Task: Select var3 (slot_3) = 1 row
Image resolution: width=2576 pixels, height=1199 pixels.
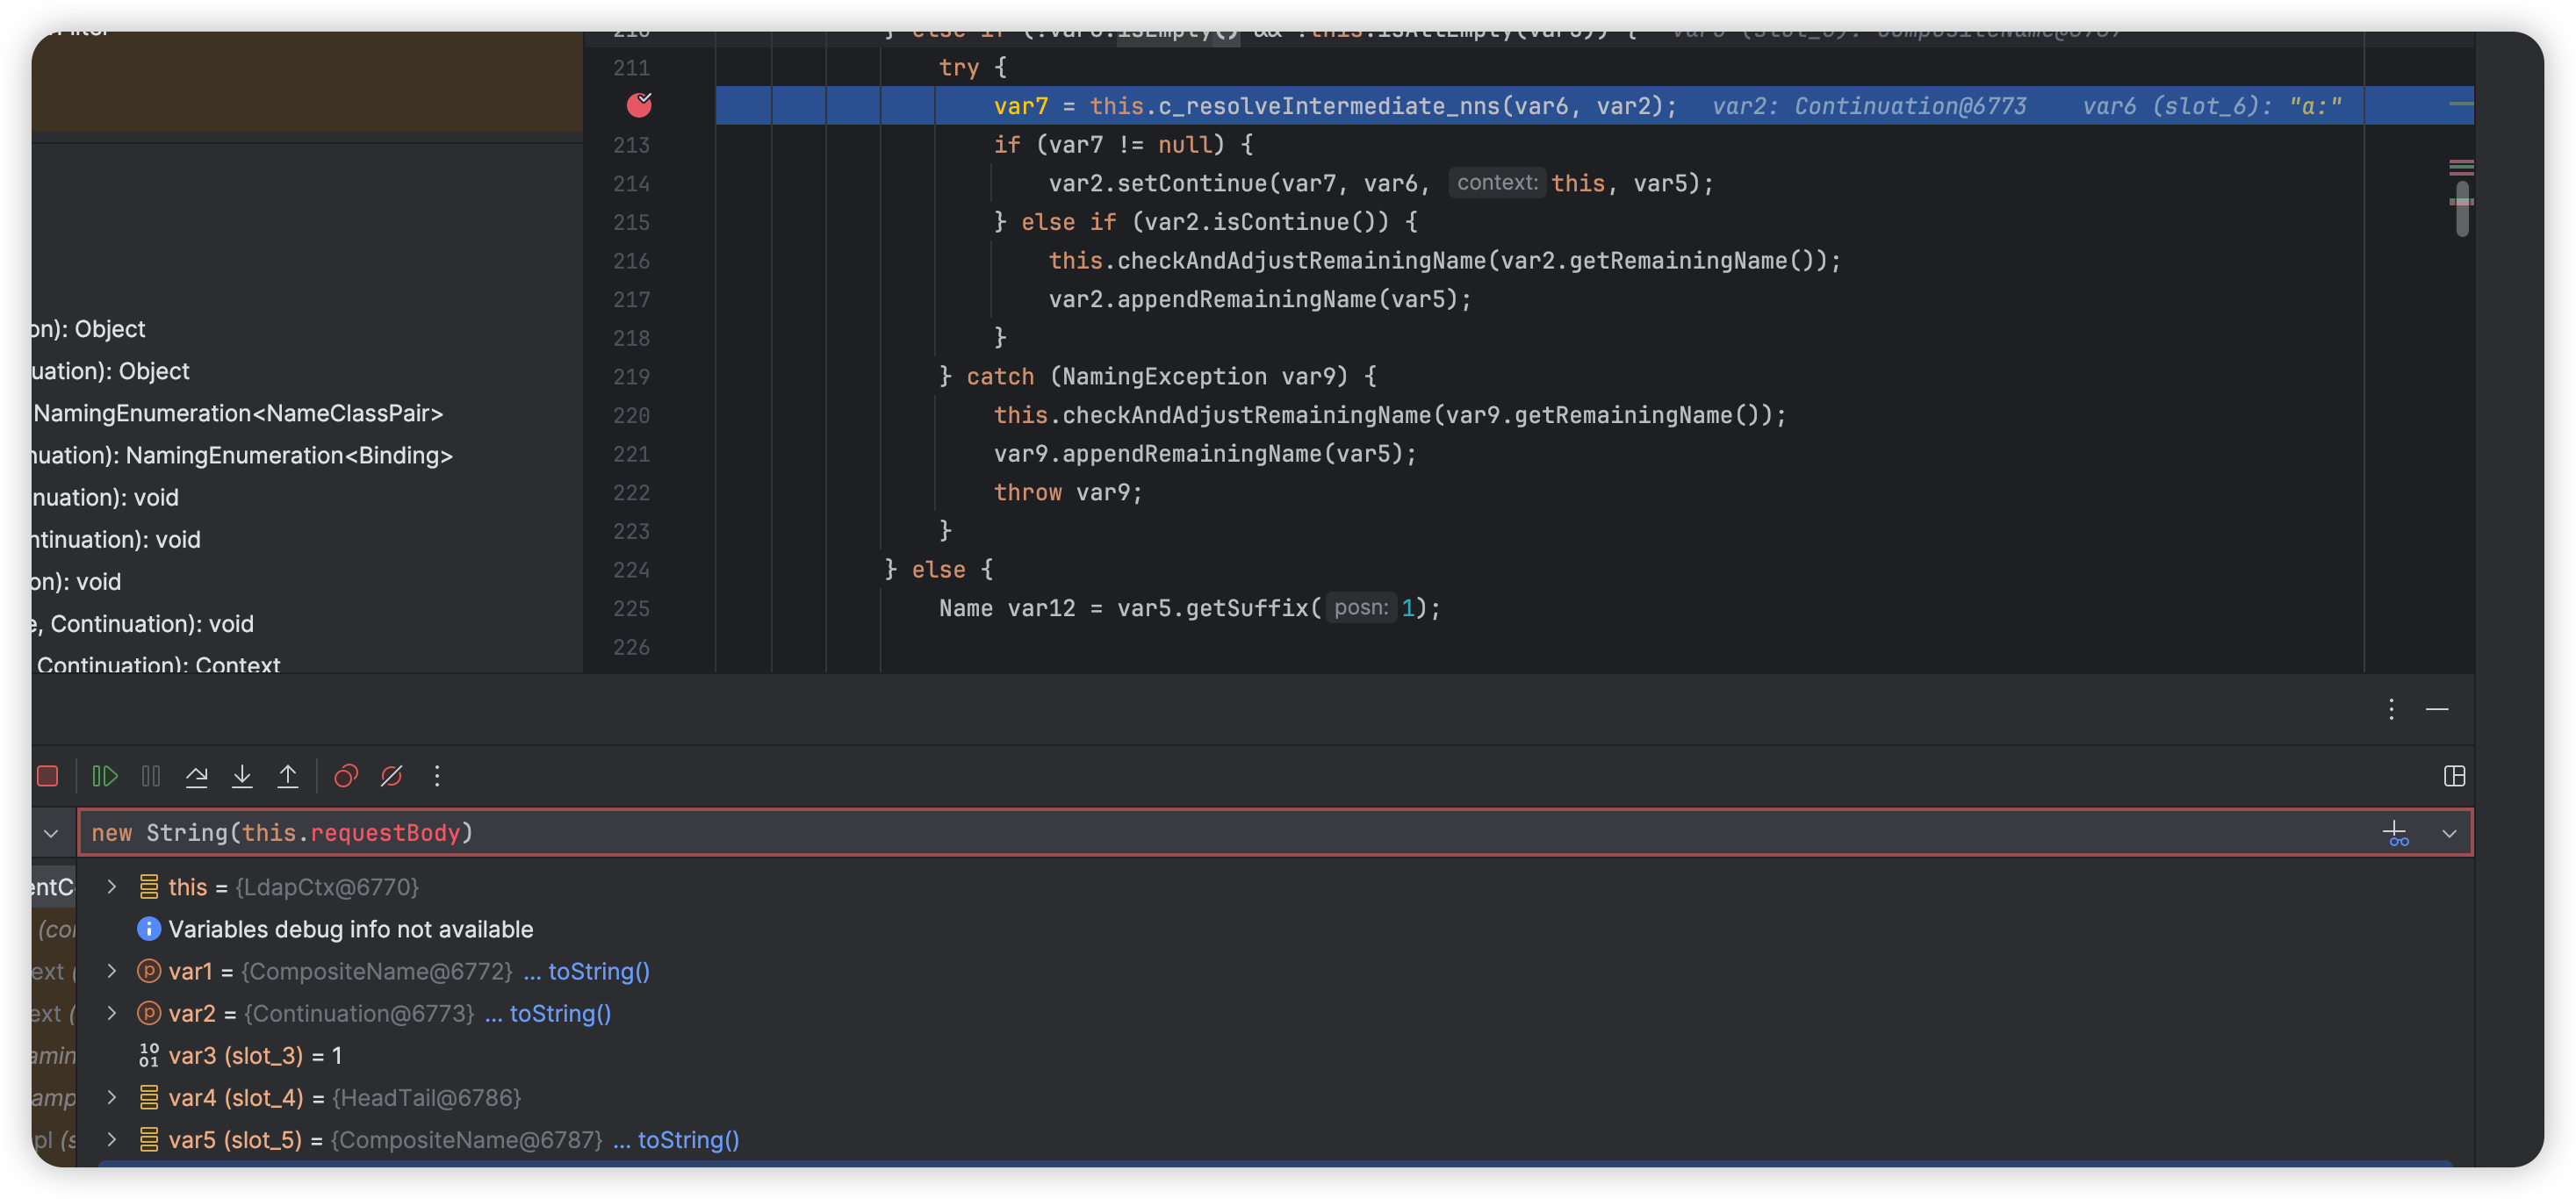Action: pos(1275,1055)
